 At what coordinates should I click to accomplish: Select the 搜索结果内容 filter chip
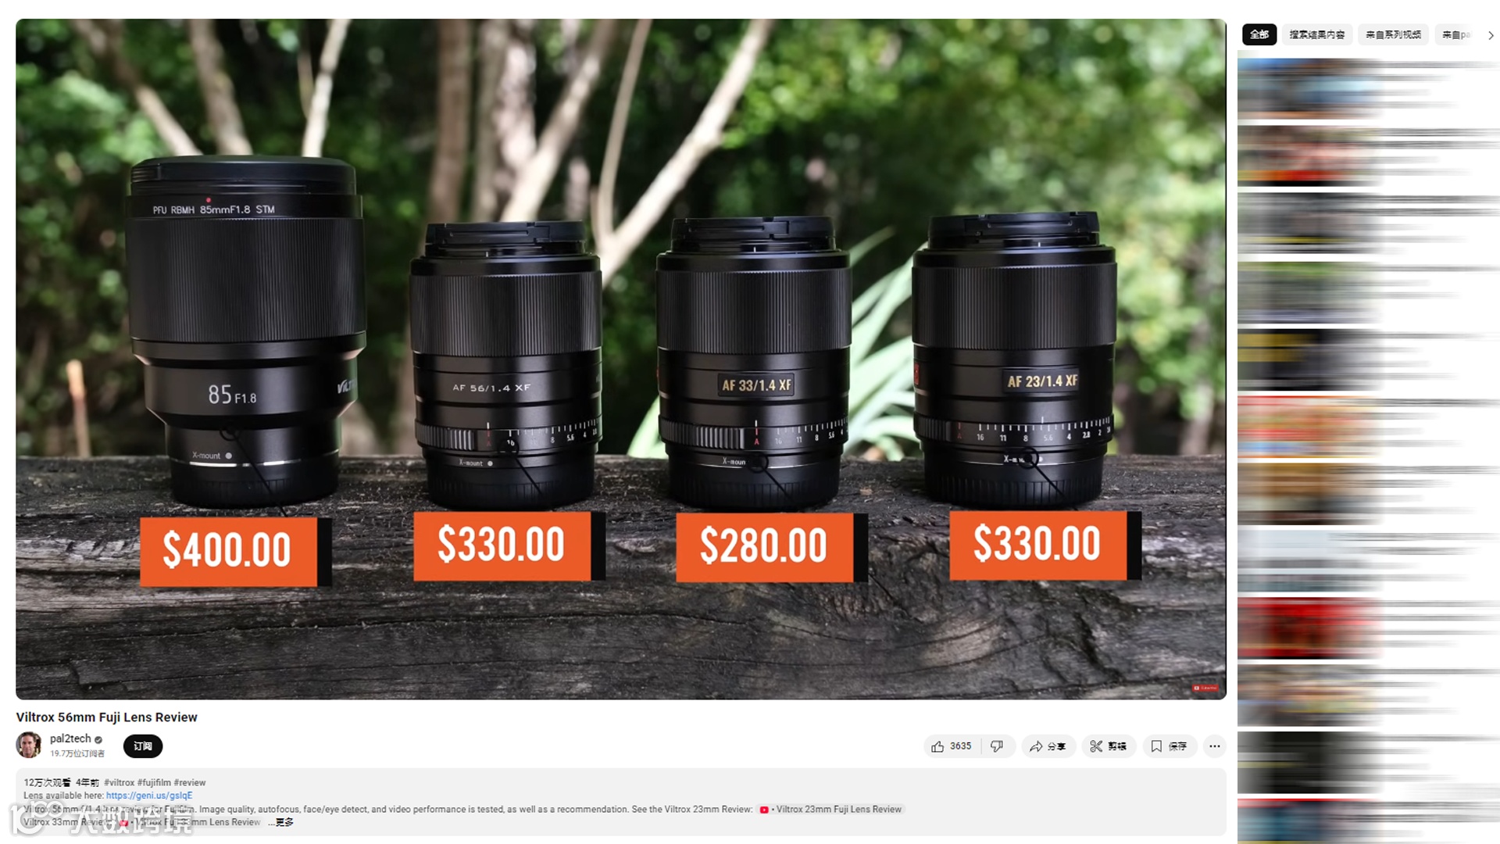pos(1317,34)
